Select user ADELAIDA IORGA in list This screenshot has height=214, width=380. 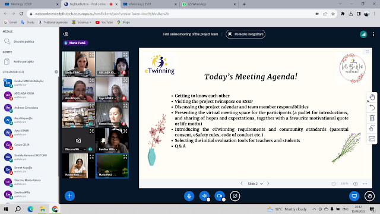pyautogui.click(x=29, y=95)
